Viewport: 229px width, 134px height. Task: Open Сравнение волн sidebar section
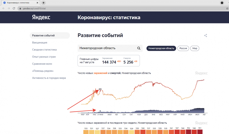click(x=42, y=64)
